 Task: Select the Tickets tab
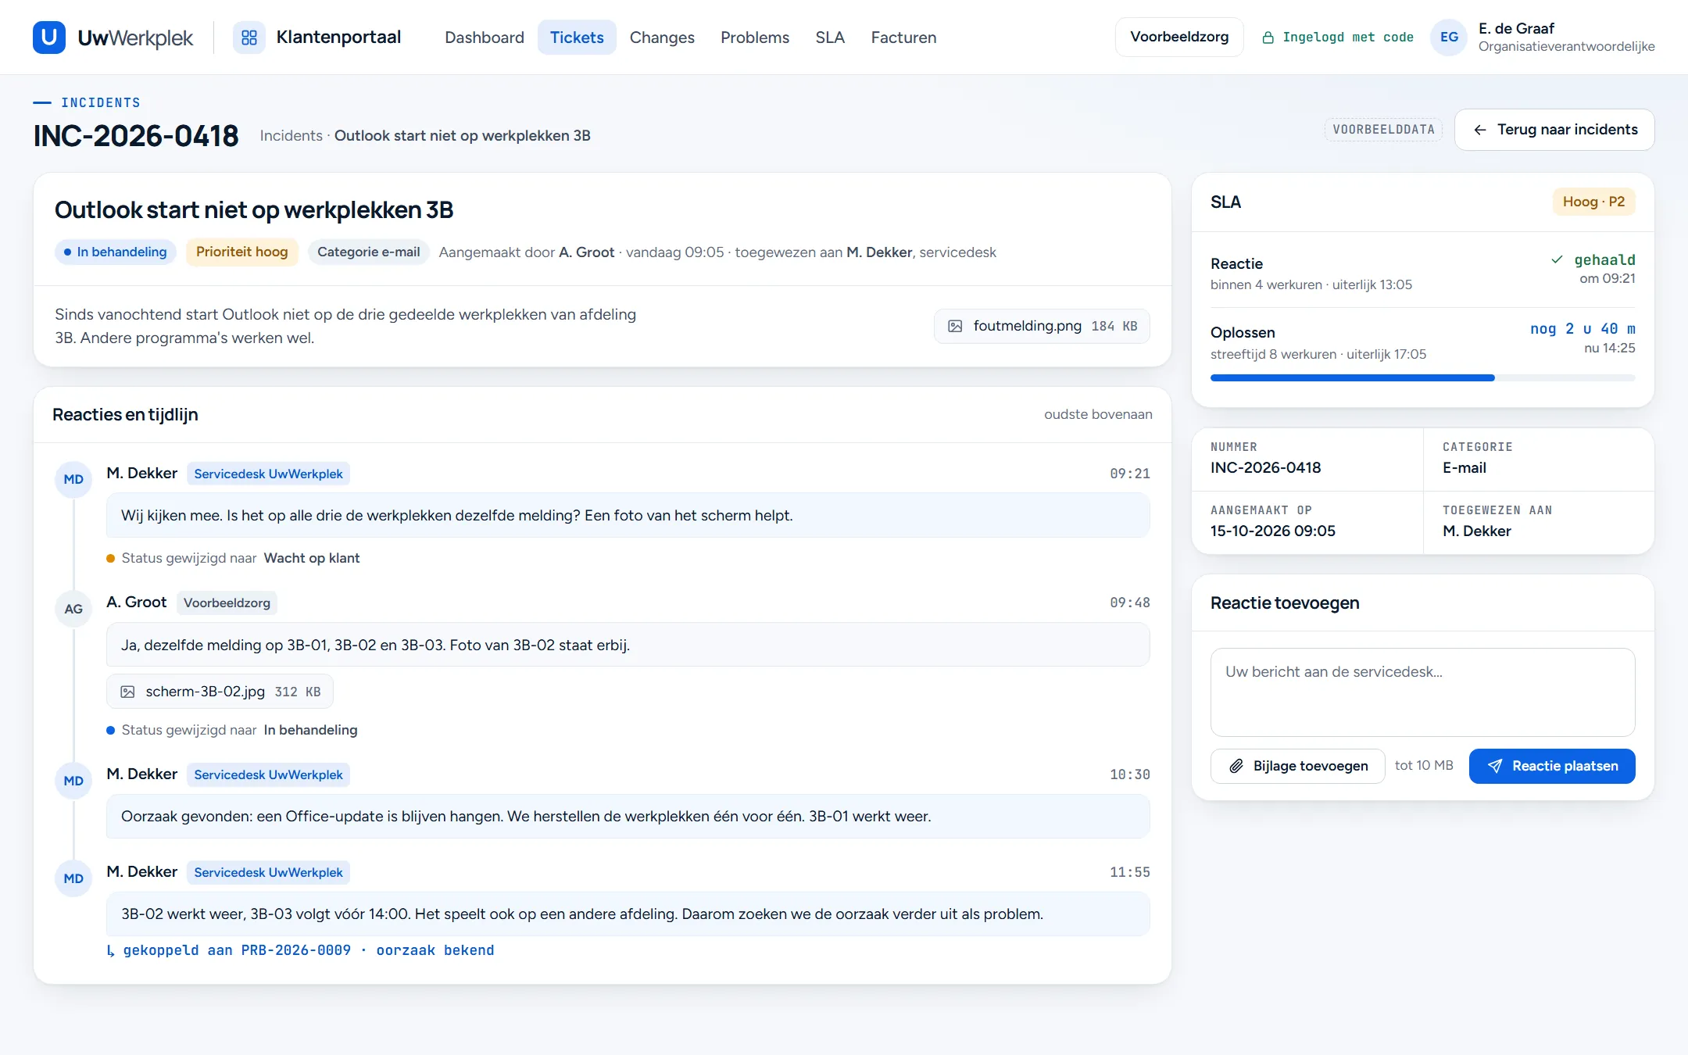coord(577,38)
